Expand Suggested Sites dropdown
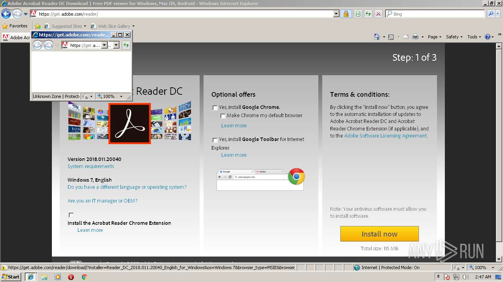The width and height of the screenshot is (503, 282). point(85,26)
